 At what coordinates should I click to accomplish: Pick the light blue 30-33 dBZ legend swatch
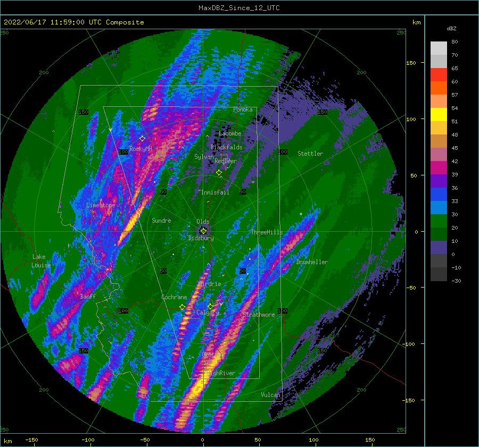click(439, 208)
